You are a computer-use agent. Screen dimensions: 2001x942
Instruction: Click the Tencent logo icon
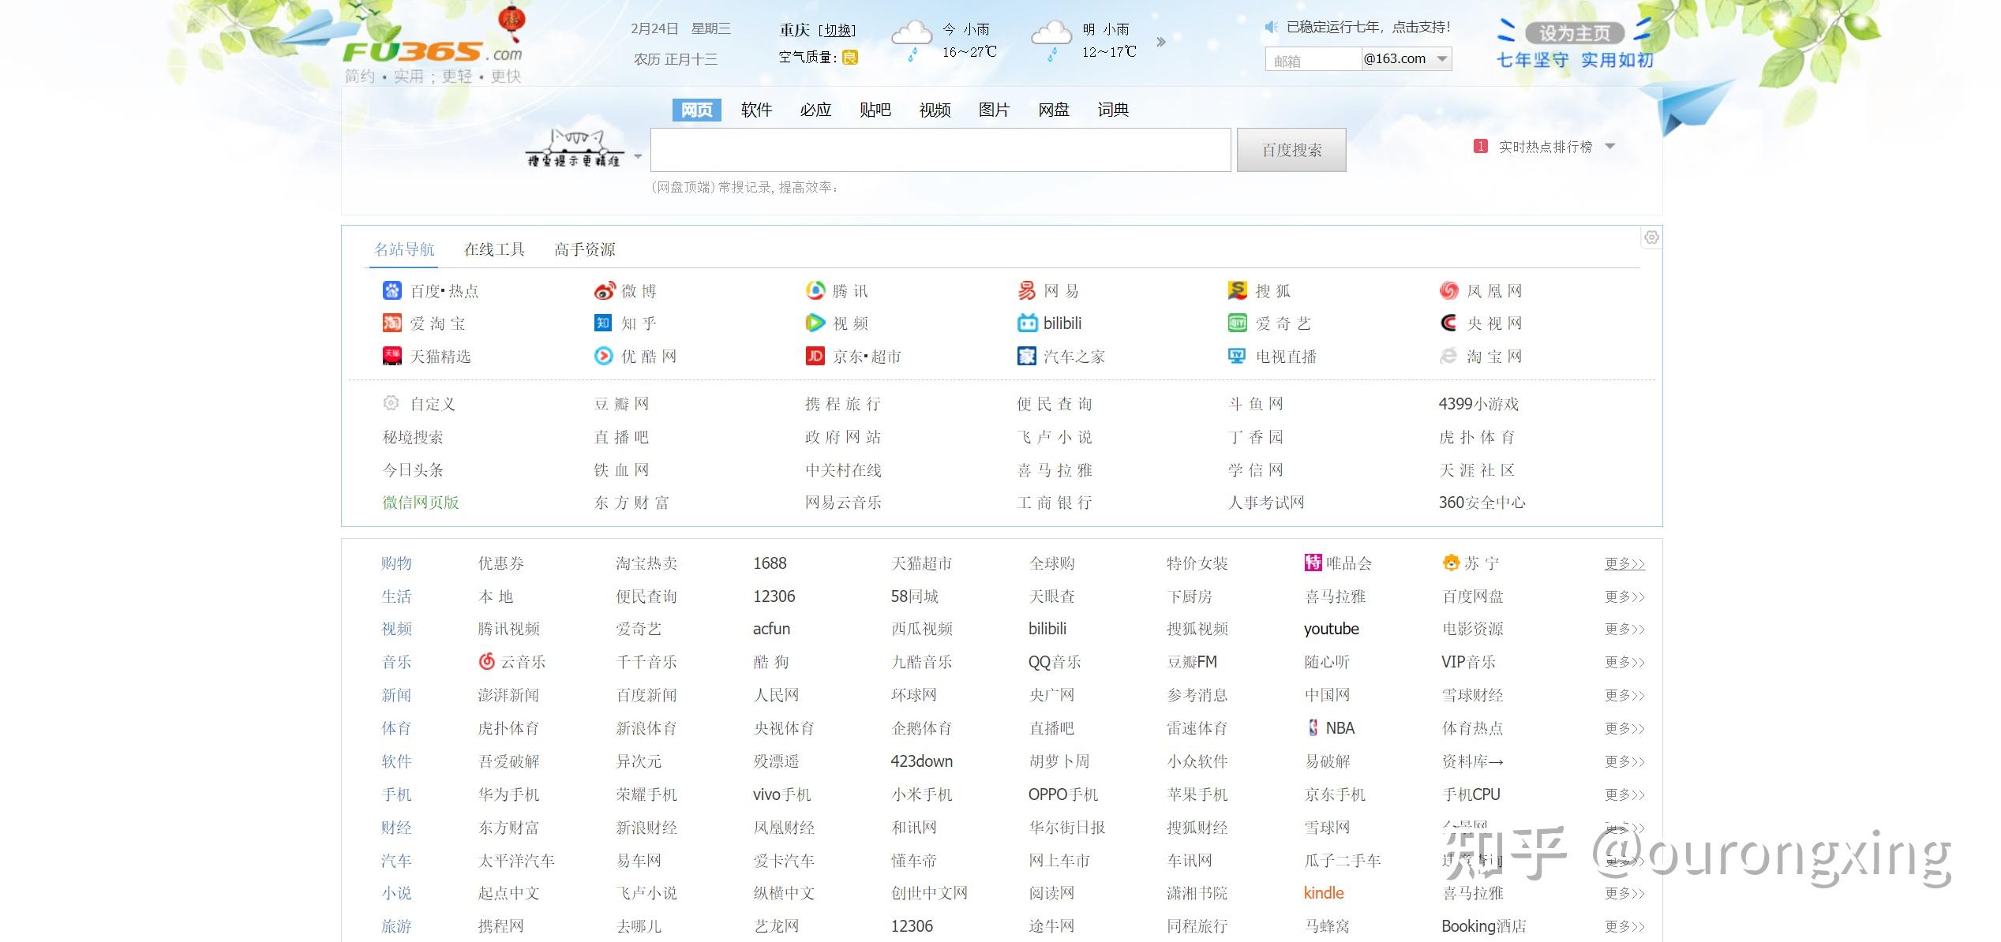tap(815, 290)
